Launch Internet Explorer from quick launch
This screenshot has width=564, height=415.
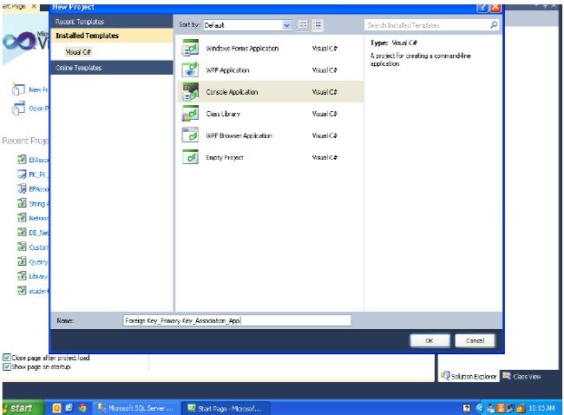coord(69,408)
